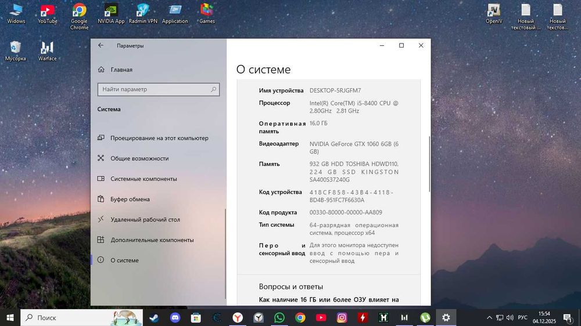Click the taskbar Поиск search box

(x=81, y=317)
